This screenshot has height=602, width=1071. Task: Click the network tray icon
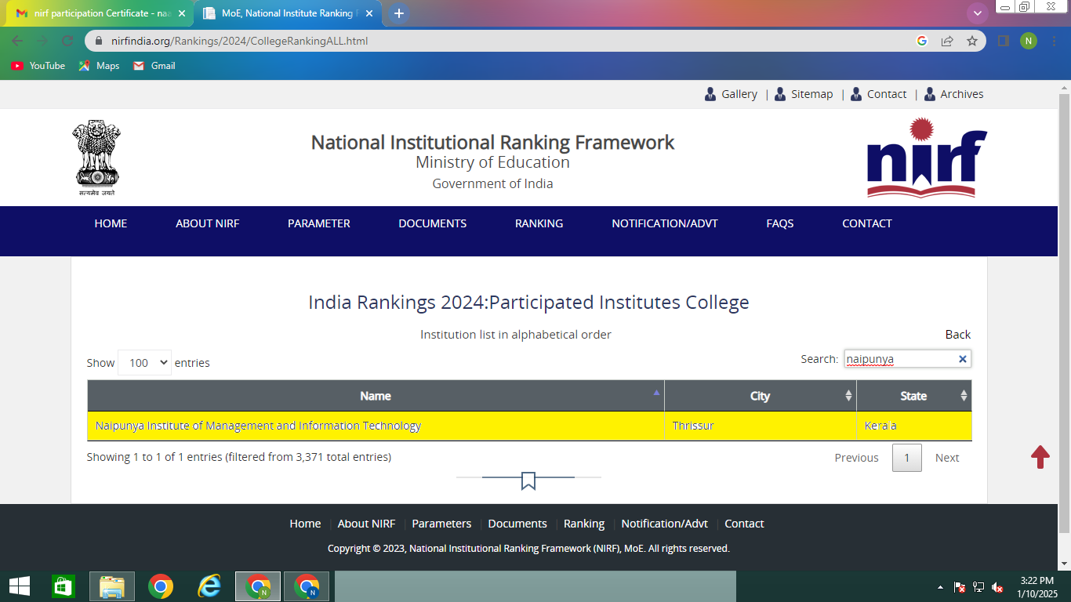click(x=978, y=587)
